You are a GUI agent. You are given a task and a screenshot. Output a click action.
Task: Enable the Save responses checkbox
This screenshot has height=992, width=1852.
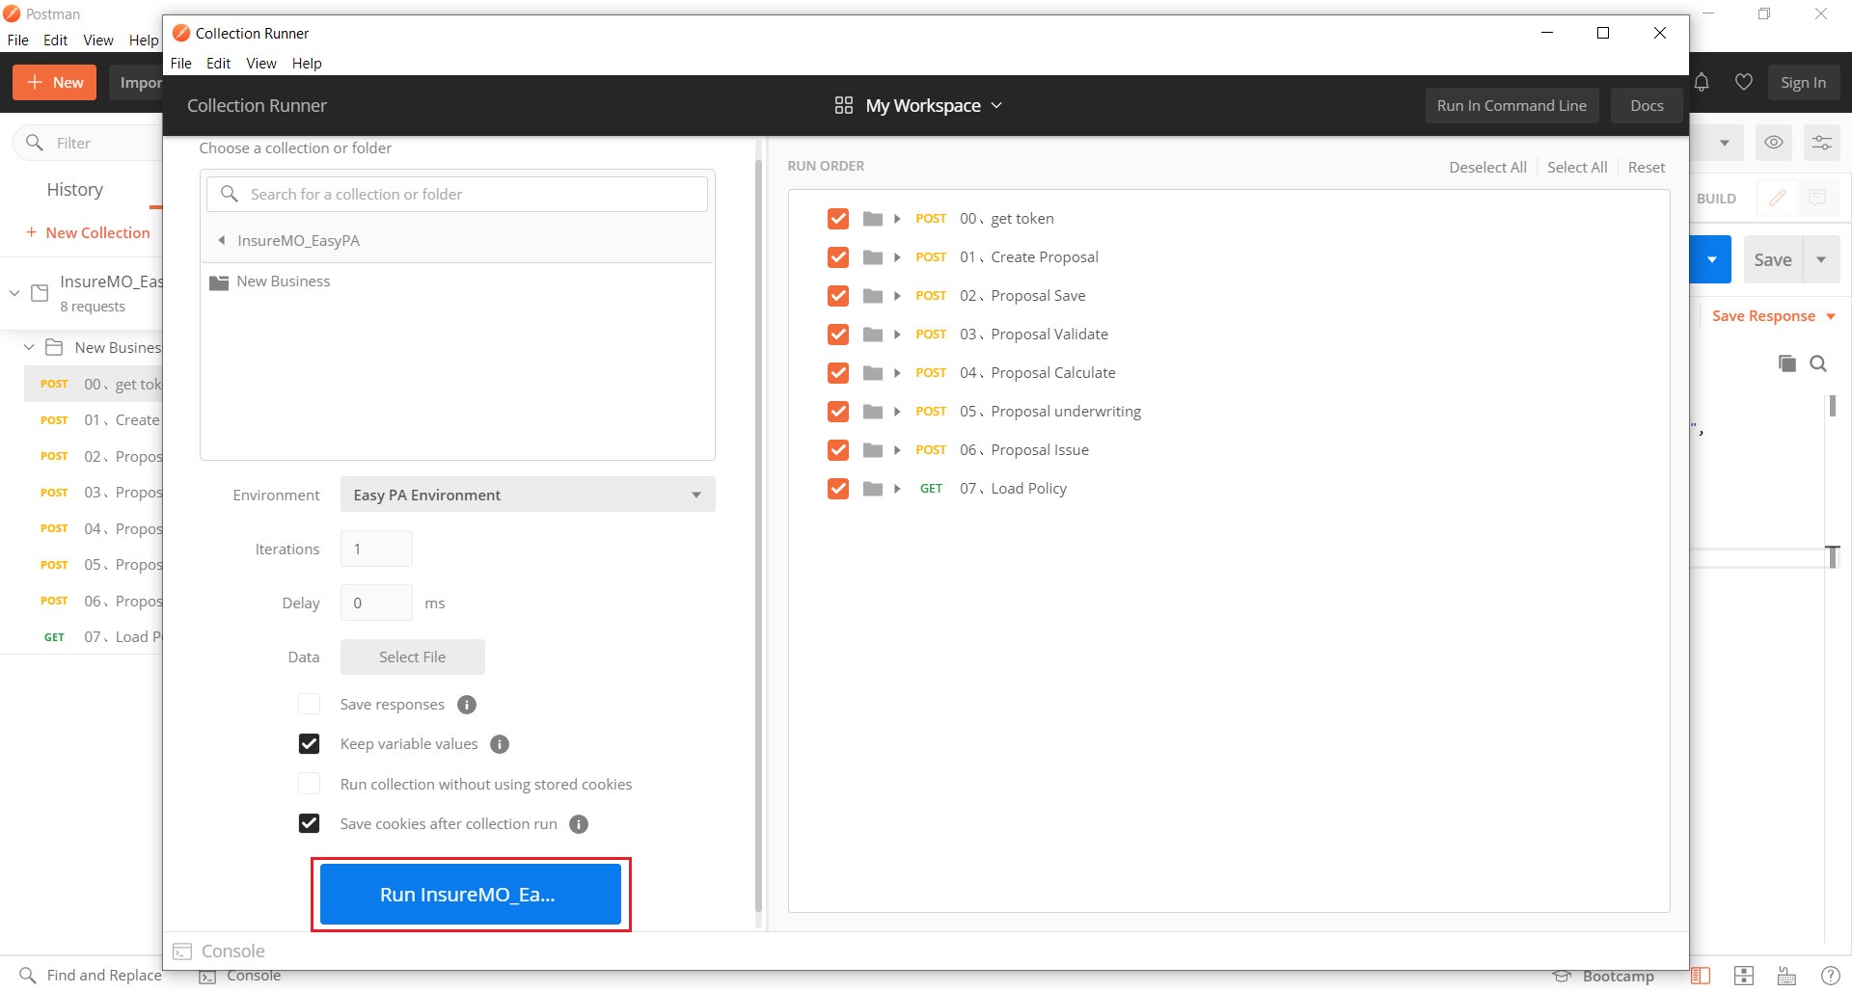pyautogui.click(x=309, y=705)
